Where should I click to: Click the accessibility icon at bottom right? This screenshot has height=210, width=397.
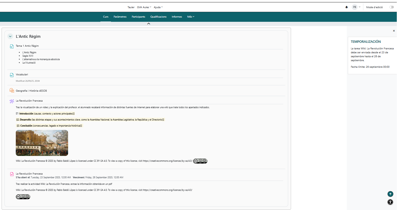[x=390, y=202]
